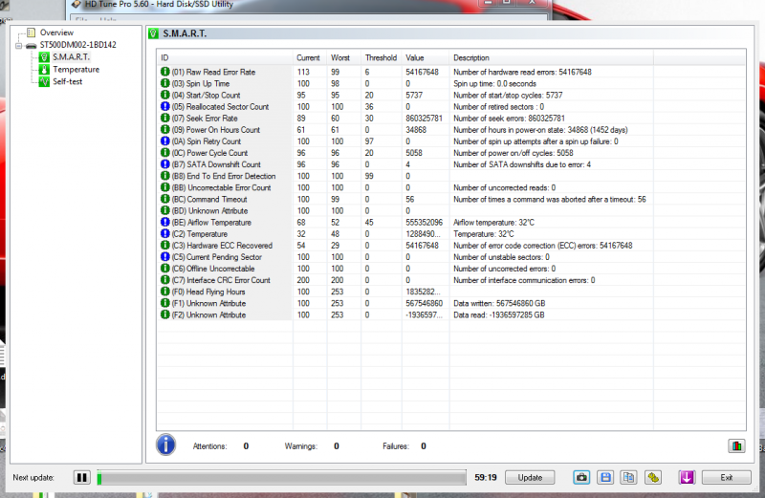Click the Exit button

[726, 477]
